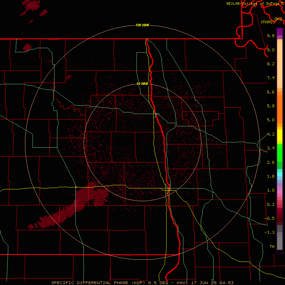Click the 04:53 timestamp
Viewport: 285px width, 285px height.
tap(226, 283)
